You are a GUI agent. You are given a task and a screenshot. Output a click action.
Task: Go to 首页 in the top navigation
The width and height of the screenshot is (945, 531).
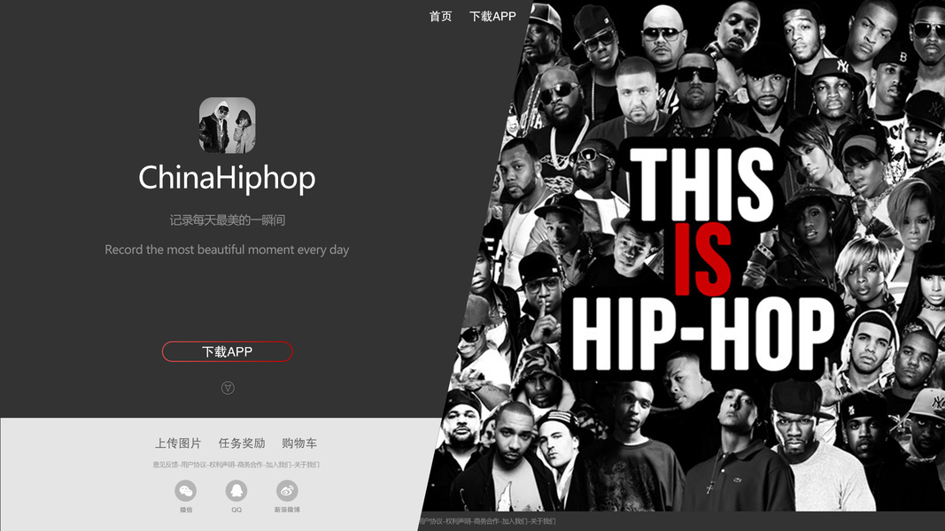[x=440, y=16]
